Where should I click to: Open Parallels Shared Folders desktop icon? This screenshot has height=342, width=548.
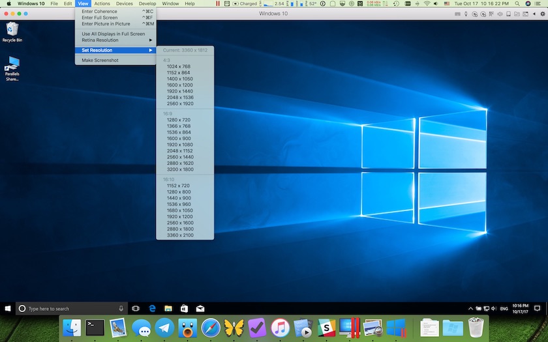pos(12,68)
